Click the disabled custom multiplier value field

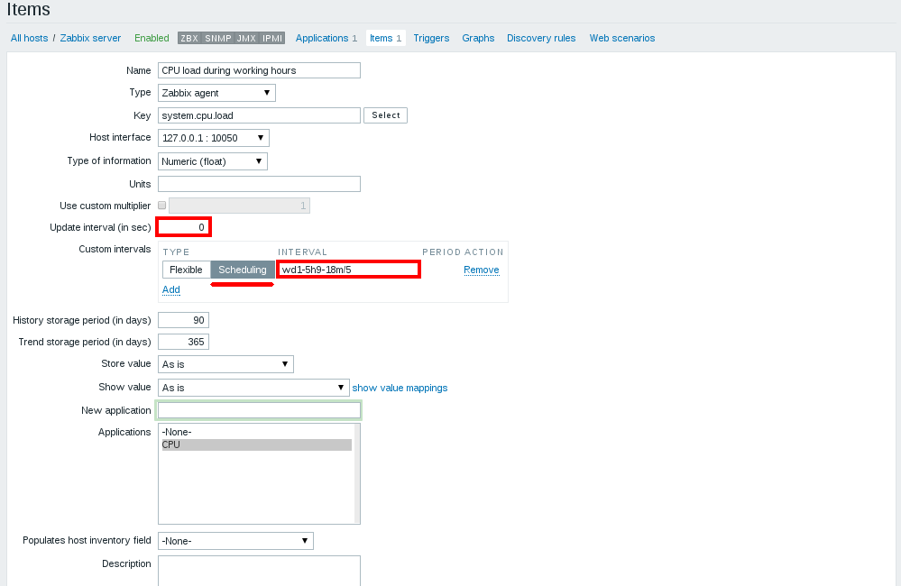(240, 206)
